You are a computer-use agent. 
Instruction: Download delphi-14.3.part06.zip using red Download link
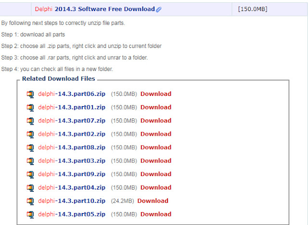pyautogui.click(x=155, y=94)
